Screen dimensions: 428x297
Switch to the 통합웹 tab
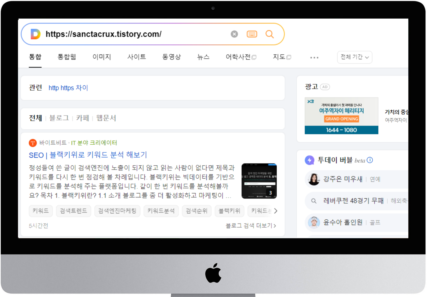pos(67,57)
